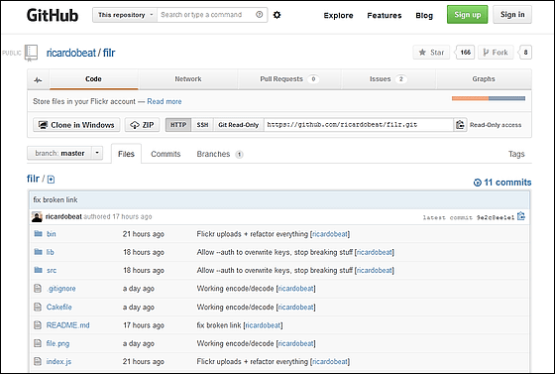This screenshot has width=555, height=374.
Task: Select Git Read-Only clone protocol
Action: pos(239,125)
